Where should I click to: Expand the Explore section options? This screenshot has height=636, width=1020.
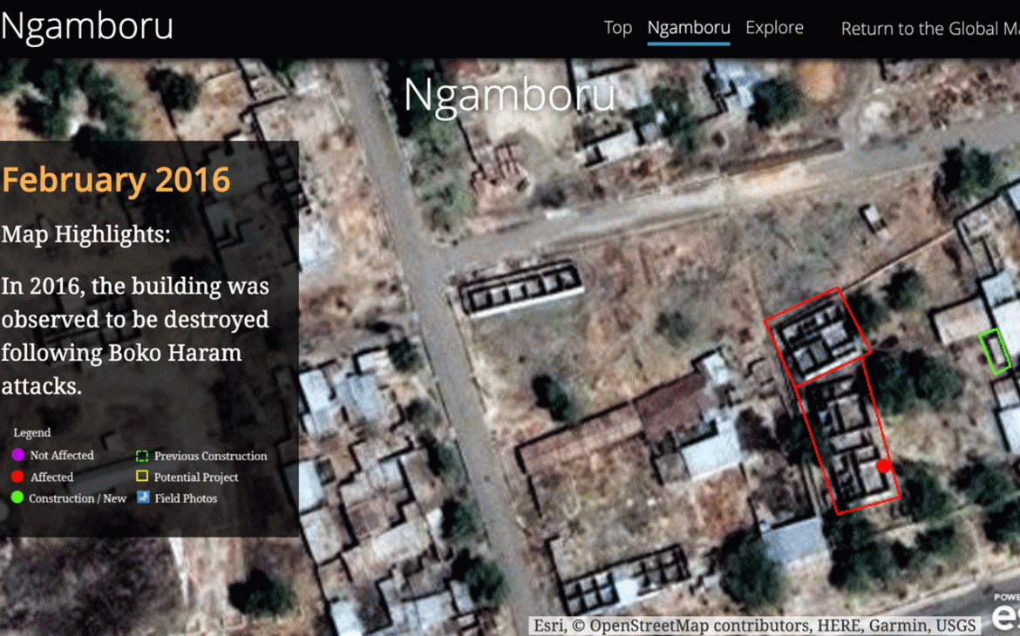click(x=774, y=27)
